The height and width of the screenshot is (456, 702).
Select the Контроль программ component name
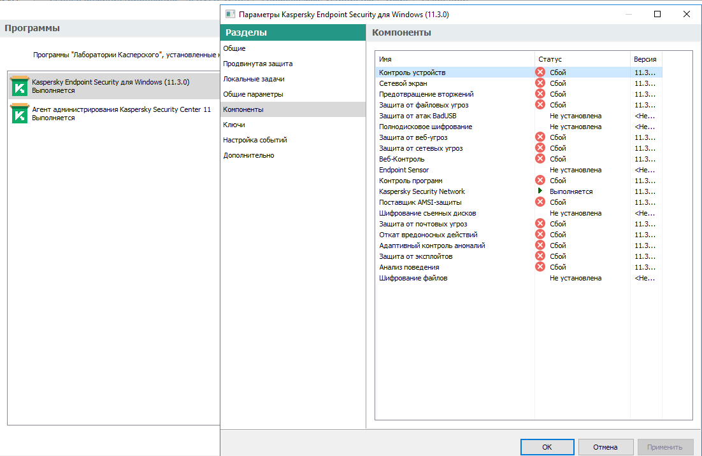tap(410, 181)
